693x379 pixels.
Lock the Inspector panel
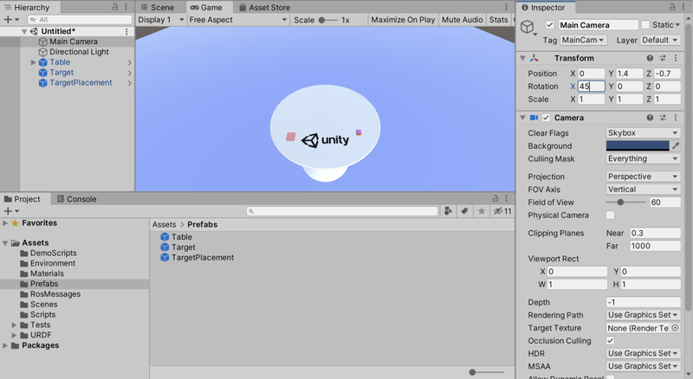[x=672, y=7]
